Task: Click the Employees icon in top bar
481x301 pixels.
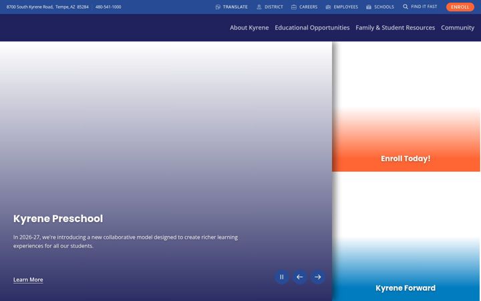Action: (328, 7)
